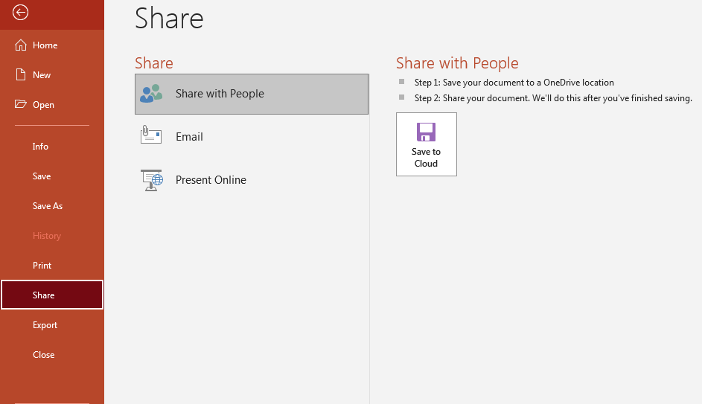Viewport: 702px width, 404px height.
Task: Click the Home house icon
Action: (x=21, y=45)
